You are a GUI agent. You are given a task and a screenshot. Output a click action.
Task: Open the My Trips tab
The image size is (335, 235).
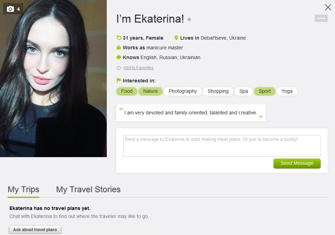pos(24,189)
